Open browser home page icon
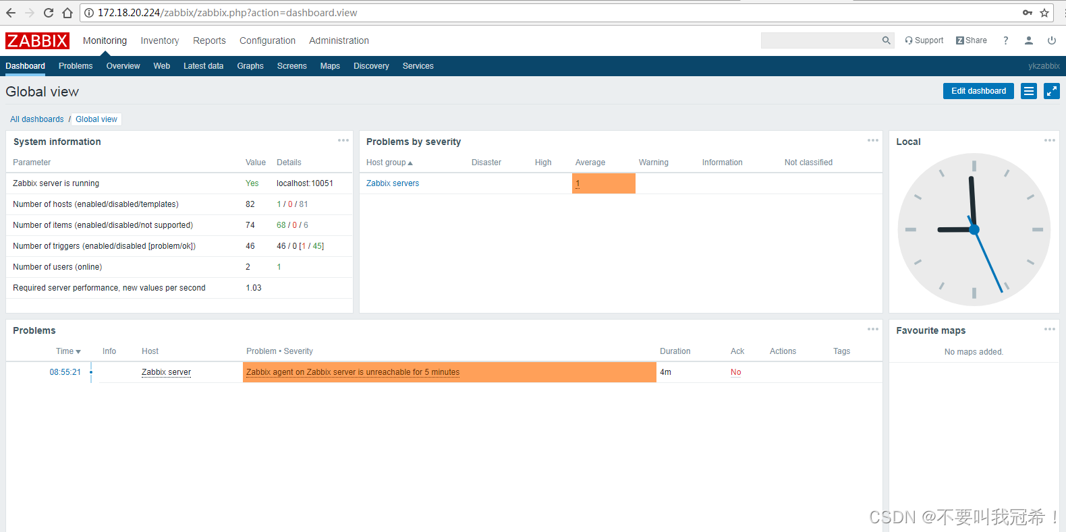This screenshot has height=532, width=1066. [x=67, y=13]
